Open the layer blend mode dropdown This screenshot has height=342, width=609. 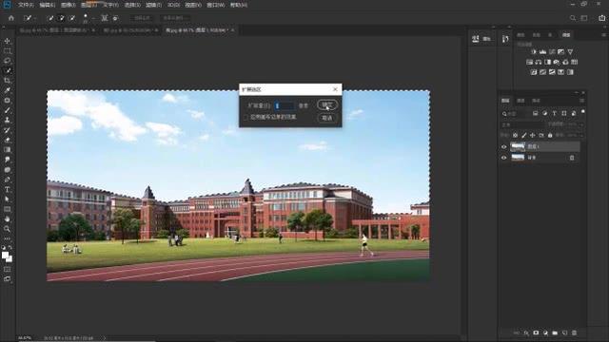tap(522, 124)
